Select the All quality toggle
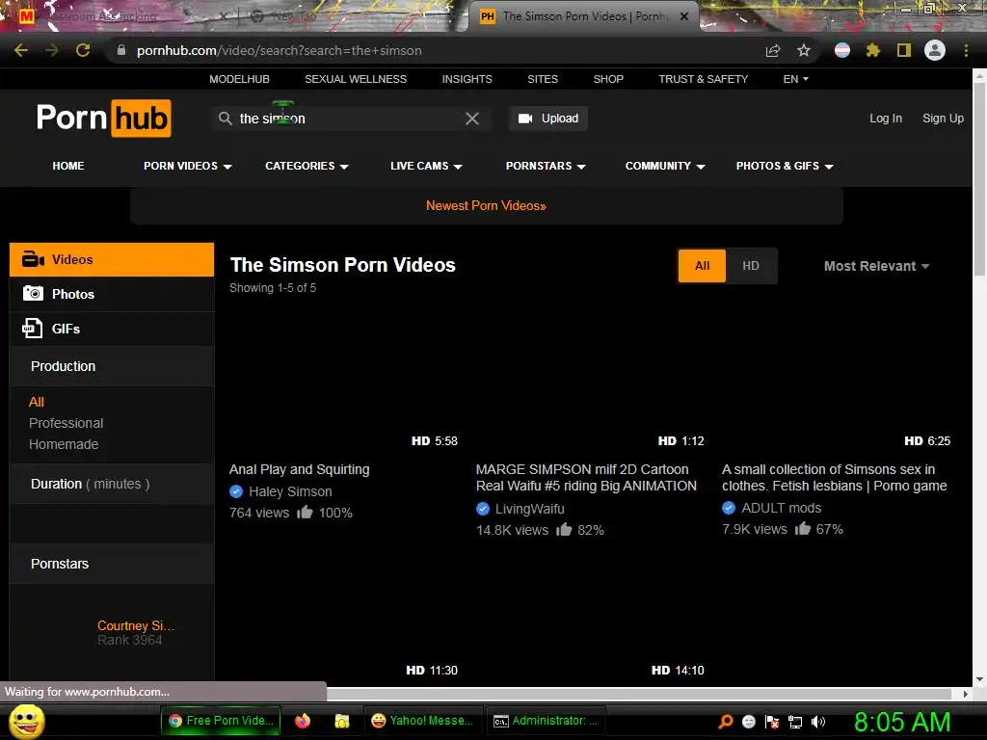 click(702, 266)
